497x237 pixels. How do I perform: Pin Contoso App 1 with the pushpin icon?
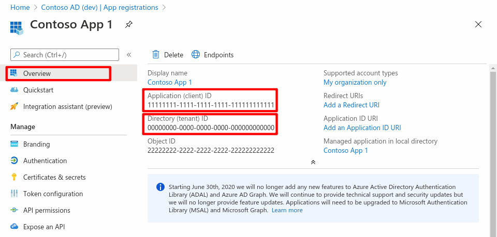(128, 25)
